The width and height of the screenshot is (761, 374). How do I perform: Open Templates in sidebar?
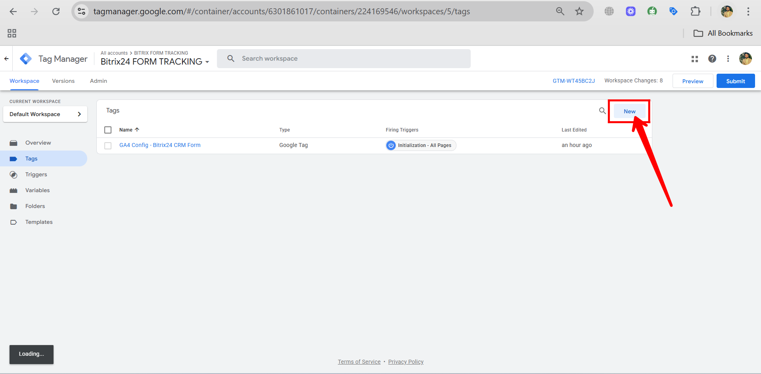click(x=39, y=222)
